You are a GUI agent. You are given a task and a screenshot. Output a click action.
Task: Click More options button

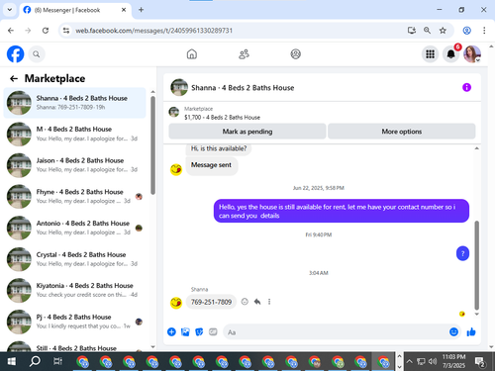point(402,132)
